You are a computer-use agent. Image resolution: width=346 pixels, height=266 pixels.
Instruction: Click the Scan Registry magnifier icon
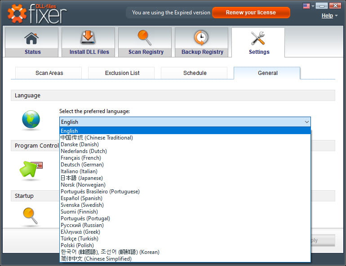tap(145, 38)
